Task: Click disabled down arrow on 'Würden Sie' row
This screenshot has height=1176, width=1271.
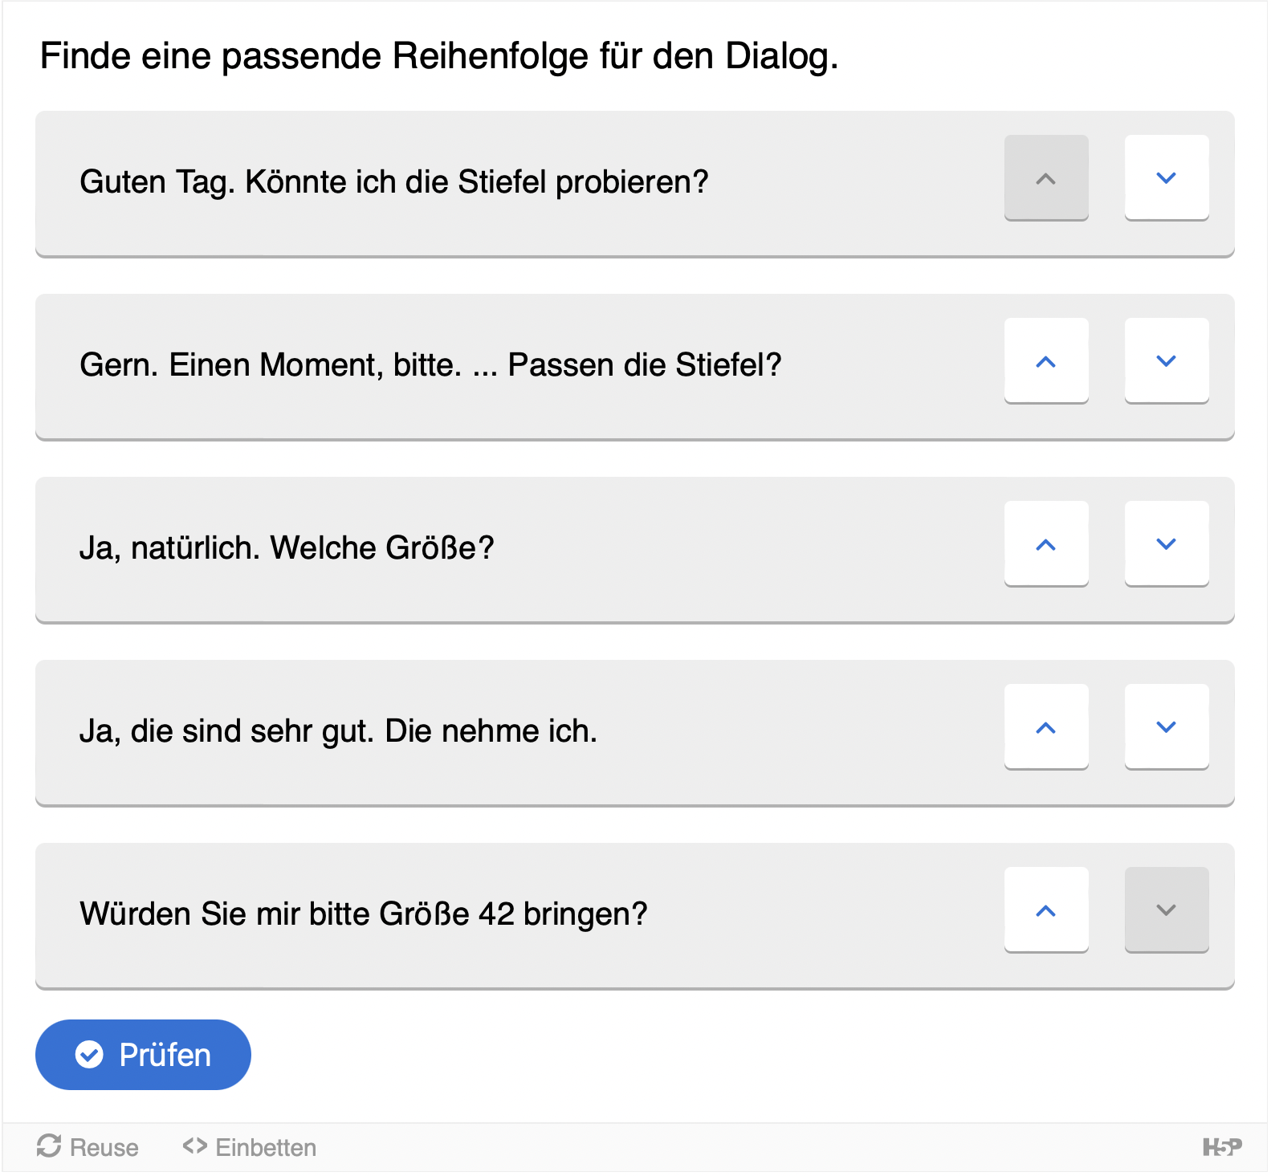Action: coord(1166,910)
